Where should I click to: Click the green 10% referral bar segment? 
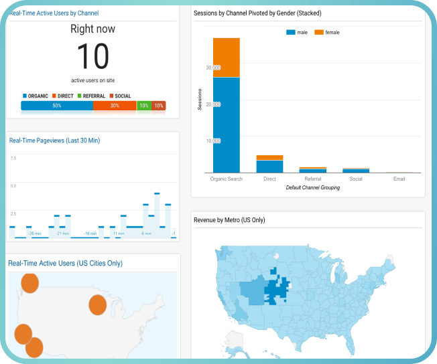[x=143, y=106]
